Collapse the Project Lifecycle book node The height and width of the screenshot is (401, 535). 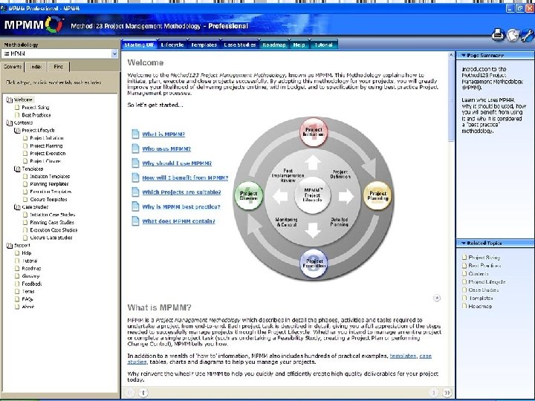(x=17, y=130)
